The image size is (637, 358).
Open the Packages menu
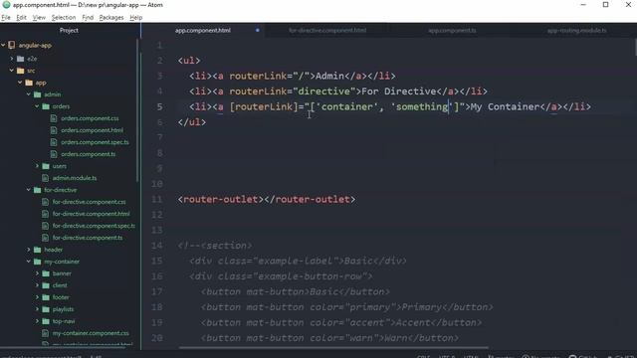pos(111,18)
